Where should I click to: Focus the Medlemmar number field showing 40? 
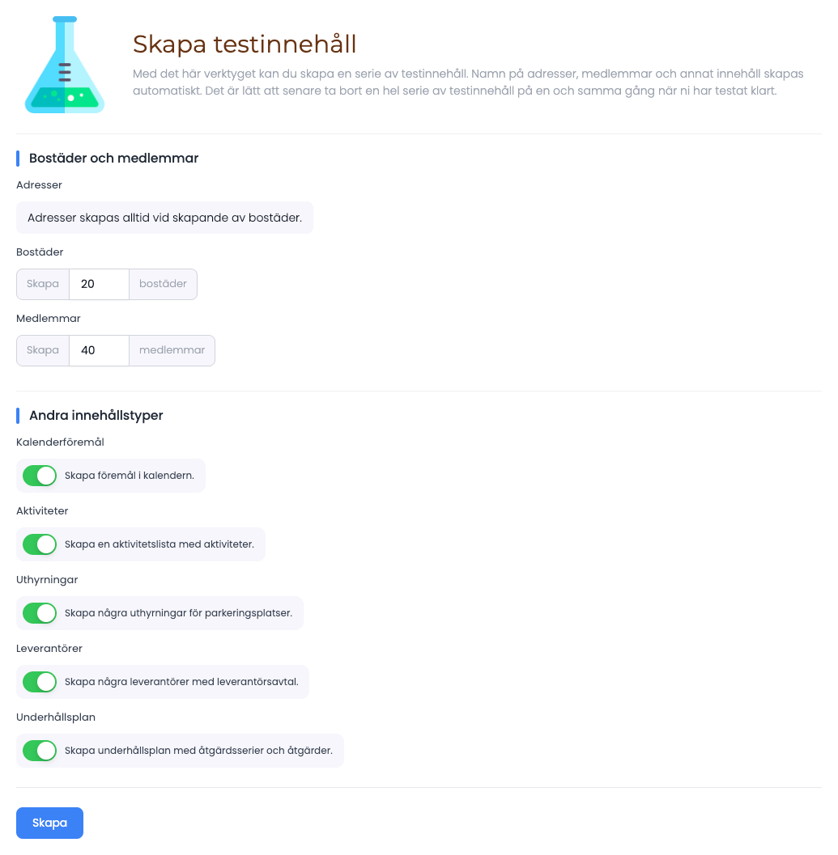[x=99, y=350]
